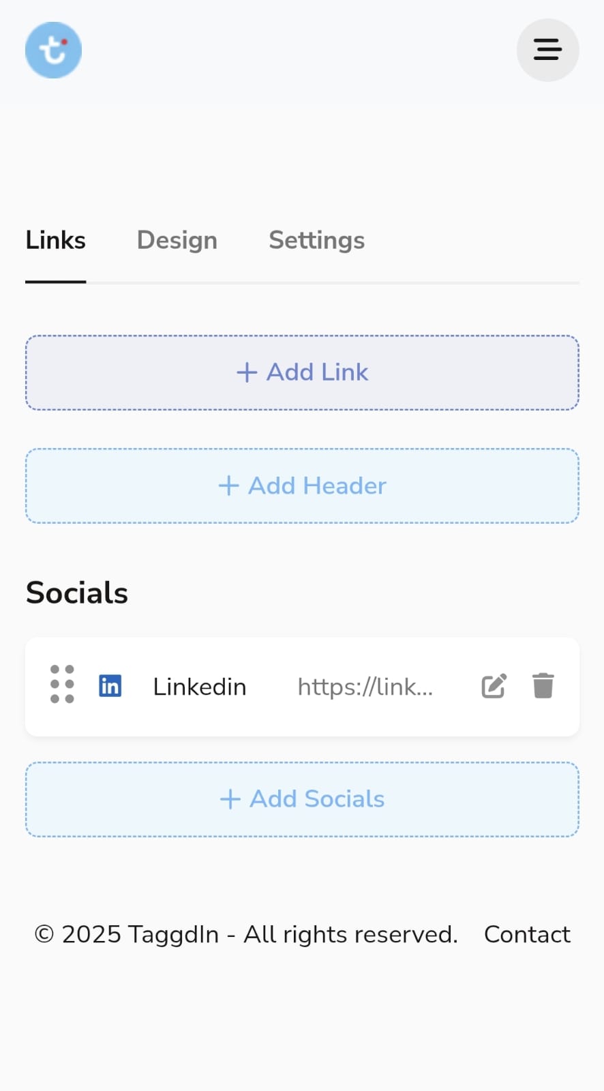Select the Links tab

(56, 240)
